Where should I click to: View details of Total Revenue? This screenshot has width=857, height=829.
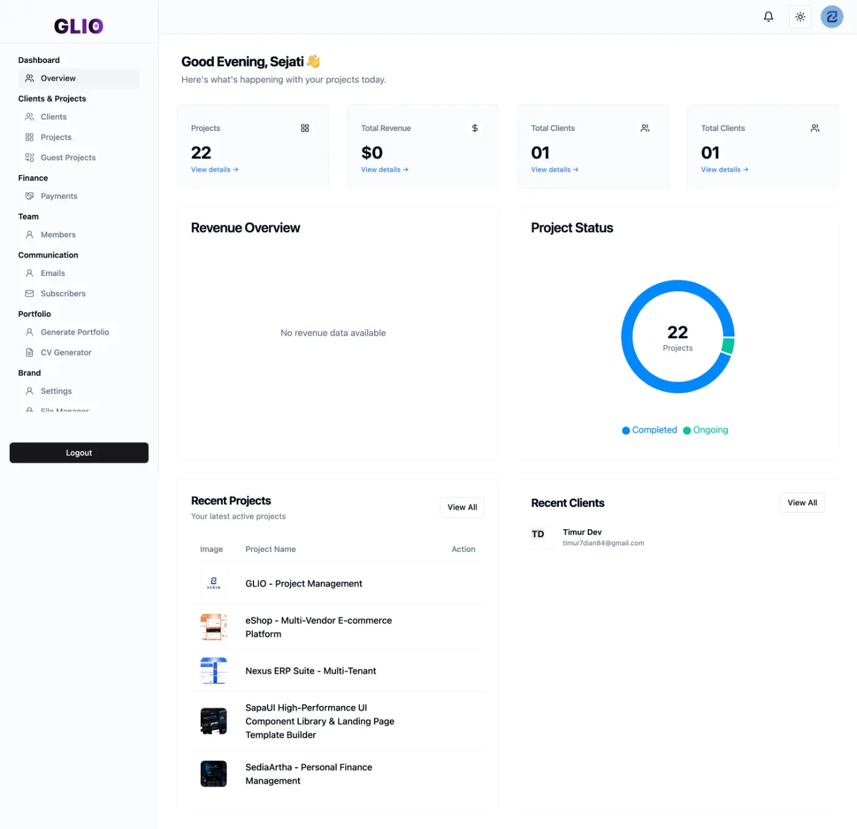(384, 169)
